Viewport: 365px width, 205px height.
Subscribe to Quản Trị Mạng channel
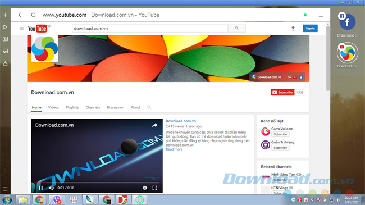[x=280, y=148]
